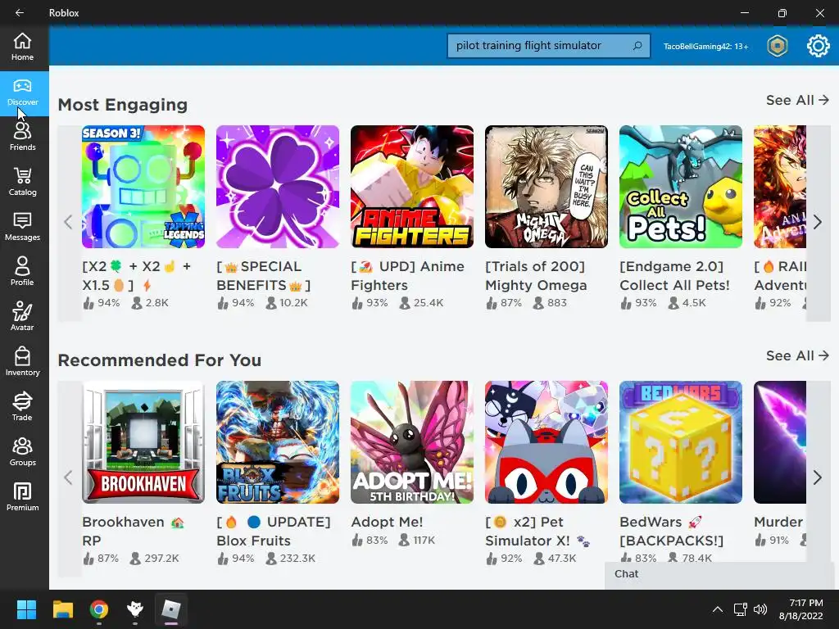Open the Chat panel
This screenshot has width=839, height=629.
[x=721, y=574]
